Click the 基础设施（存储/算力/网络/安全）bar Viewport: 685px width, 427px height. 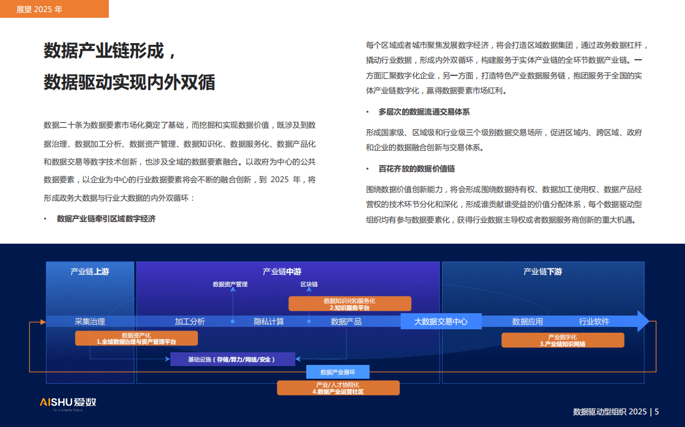pos(233,359)
